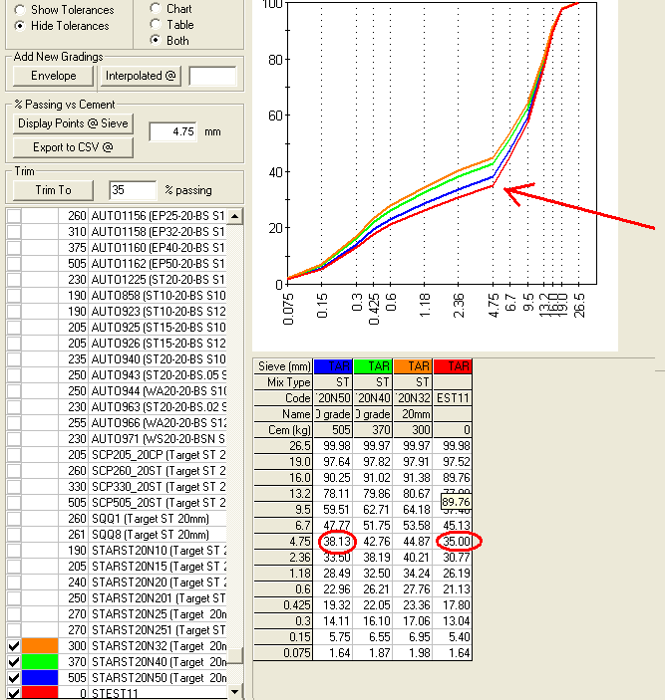Focus the trim percent passing field
The width and height of the screenshot is (665, 700).
coord(132,190)
